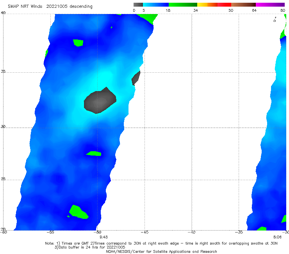Screen dimensions: 289x254
Task: Select the blue 5-18 segment of the color bar
Action: point(156,5)
